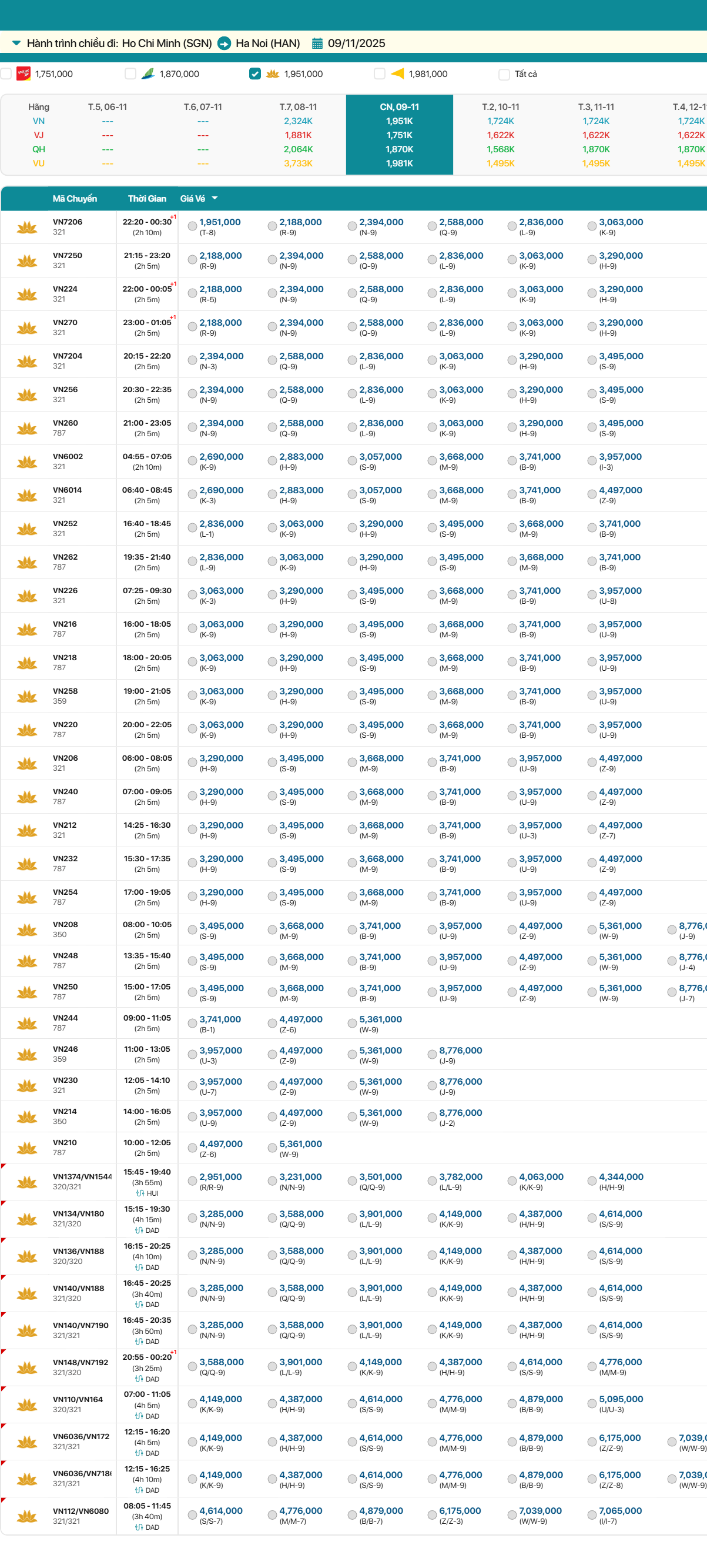Click the Vietjet Air logo icon

point(24,73)
